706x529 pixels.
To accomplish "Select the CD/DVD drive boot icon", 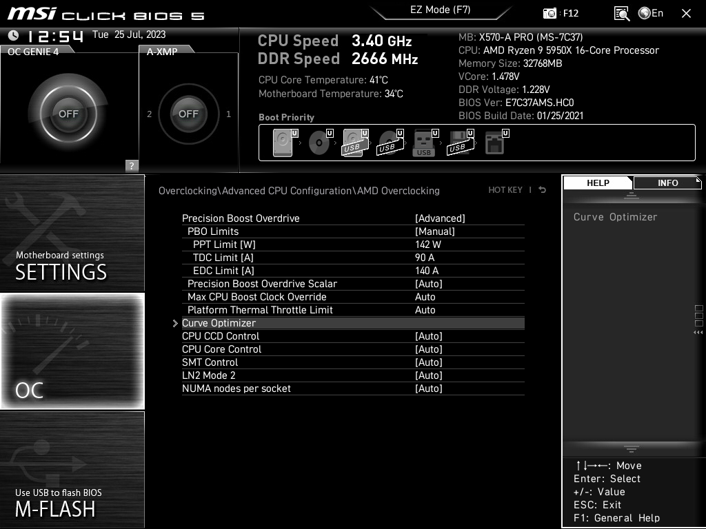I will (318, 143).
